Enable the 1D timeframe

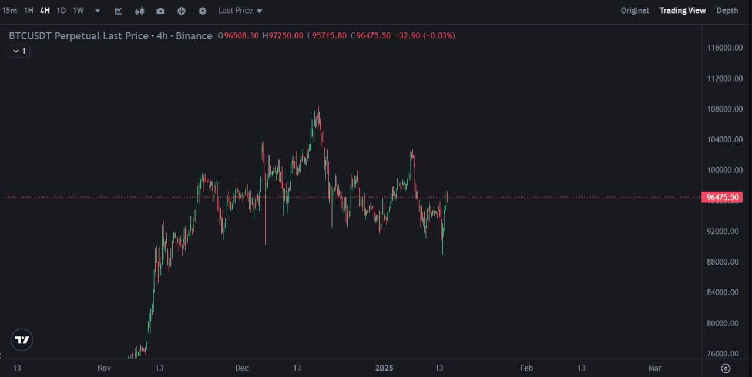coord(61,10)
